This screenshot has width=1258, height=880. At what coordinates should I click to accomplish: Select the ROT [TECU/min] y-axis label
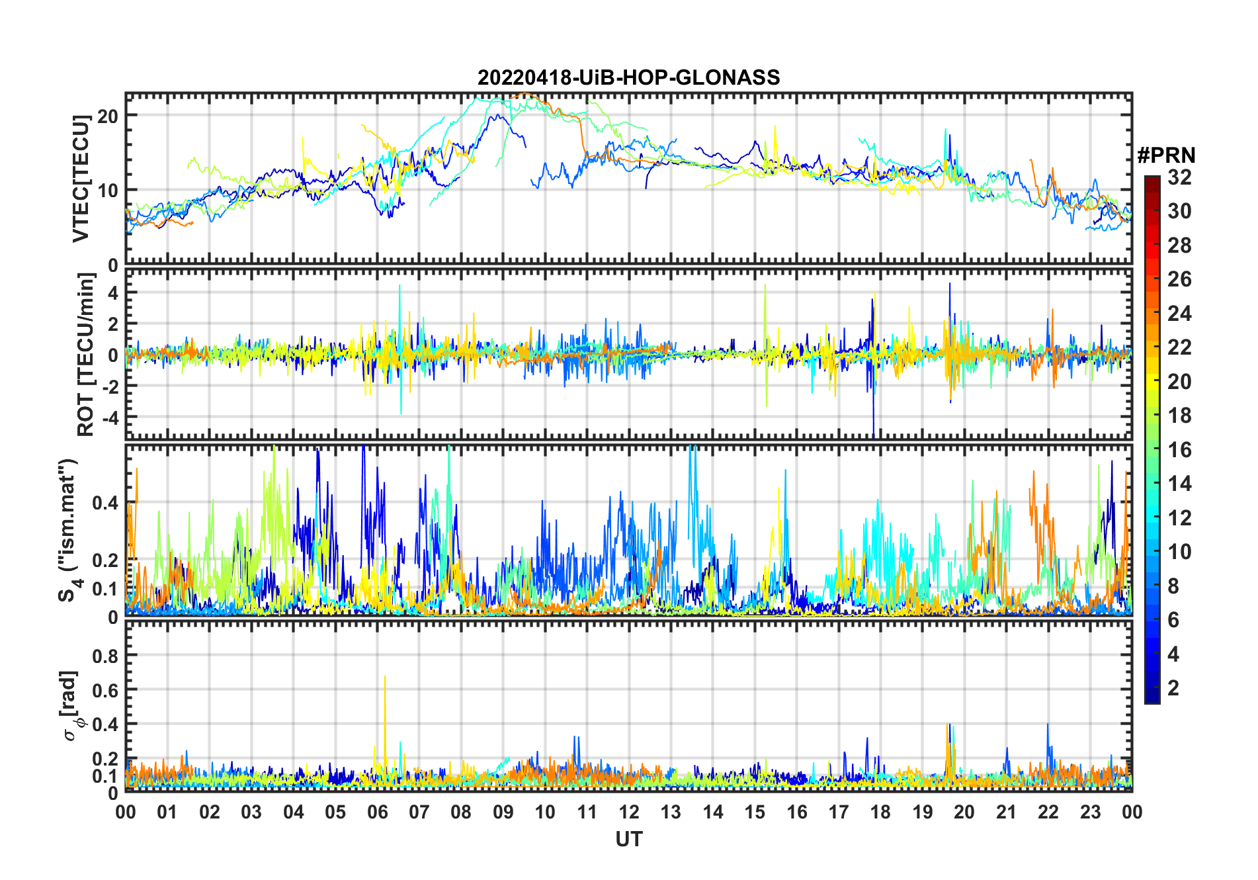pyautogui.click(x=85, y=355)
